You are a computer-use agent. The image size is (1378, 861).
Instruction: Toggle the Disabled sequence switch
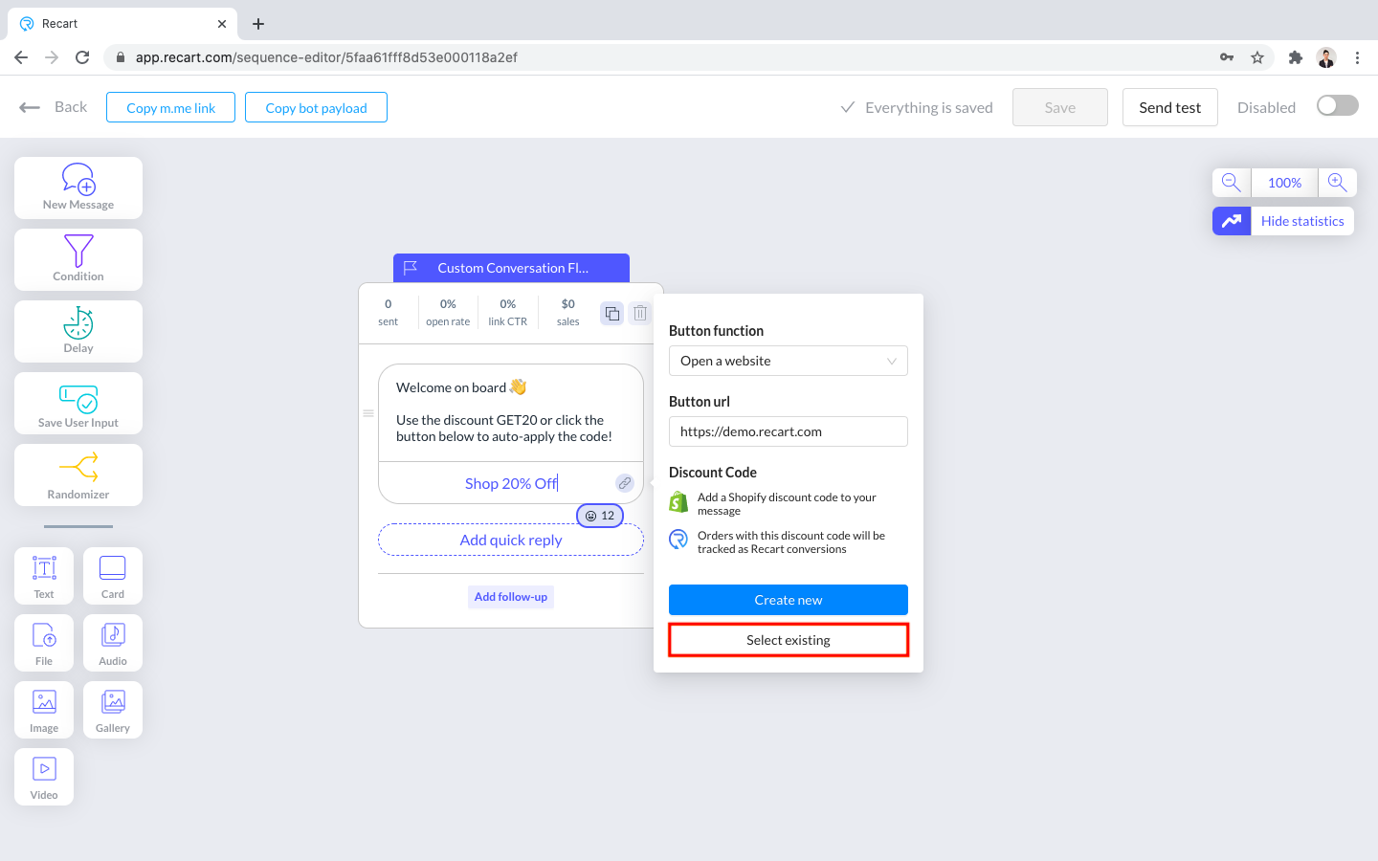tap(1338, 106)
